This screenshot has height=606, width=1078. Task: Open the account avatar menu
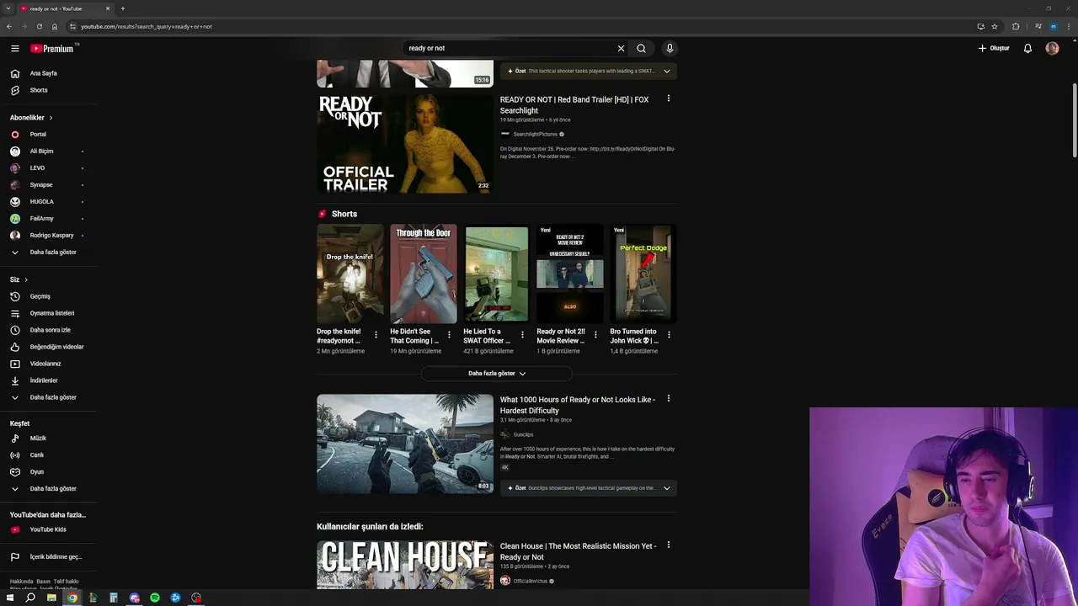[1052, 49]
